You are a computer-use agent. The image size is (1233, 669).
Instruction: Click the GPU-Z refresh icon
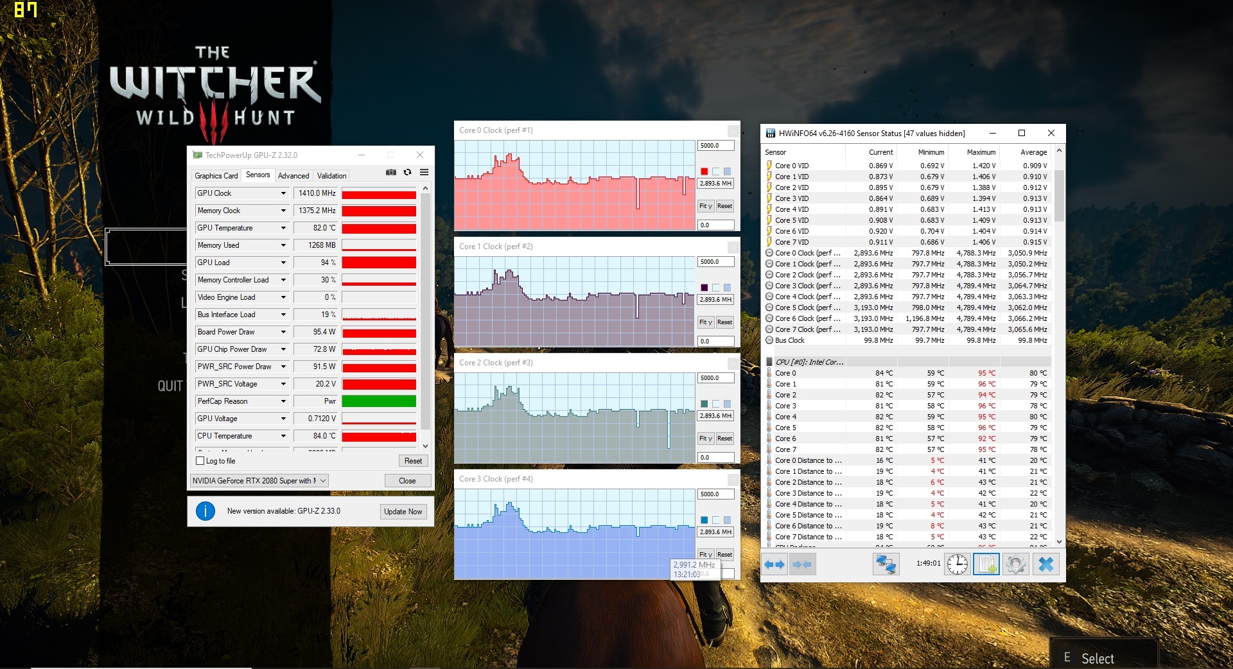407,173
